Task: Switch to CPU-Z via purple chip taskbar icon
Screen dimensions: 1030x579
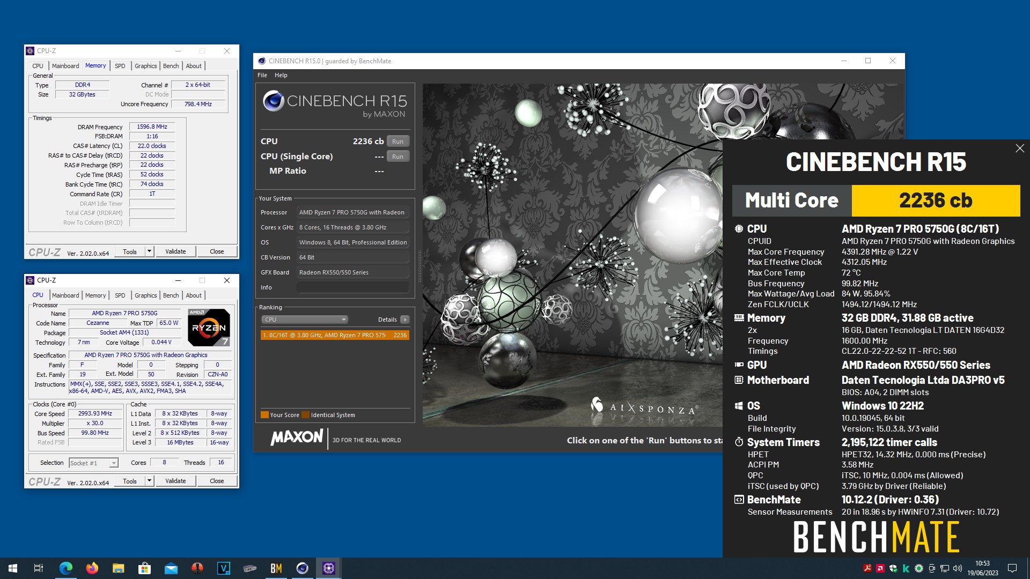Action: click(328, 568)
